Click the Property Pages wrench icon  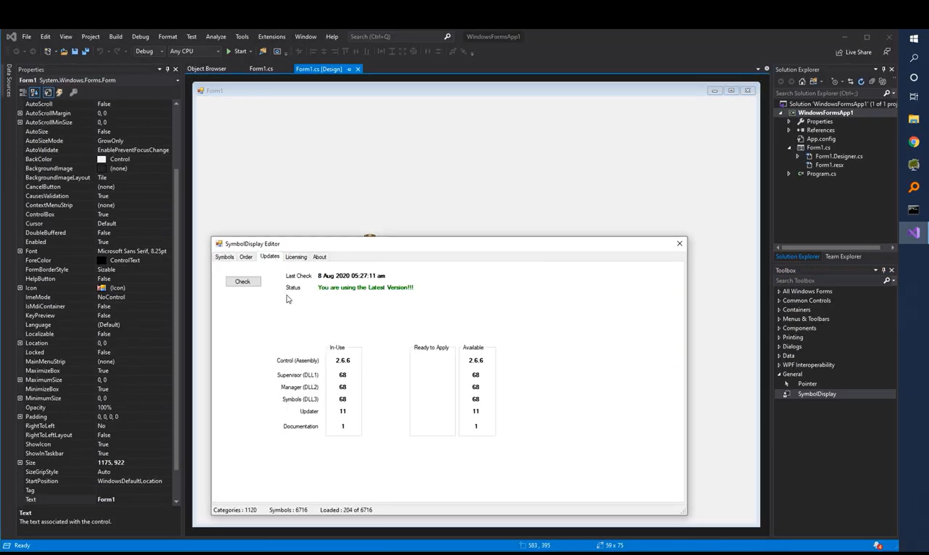point(74,92)
